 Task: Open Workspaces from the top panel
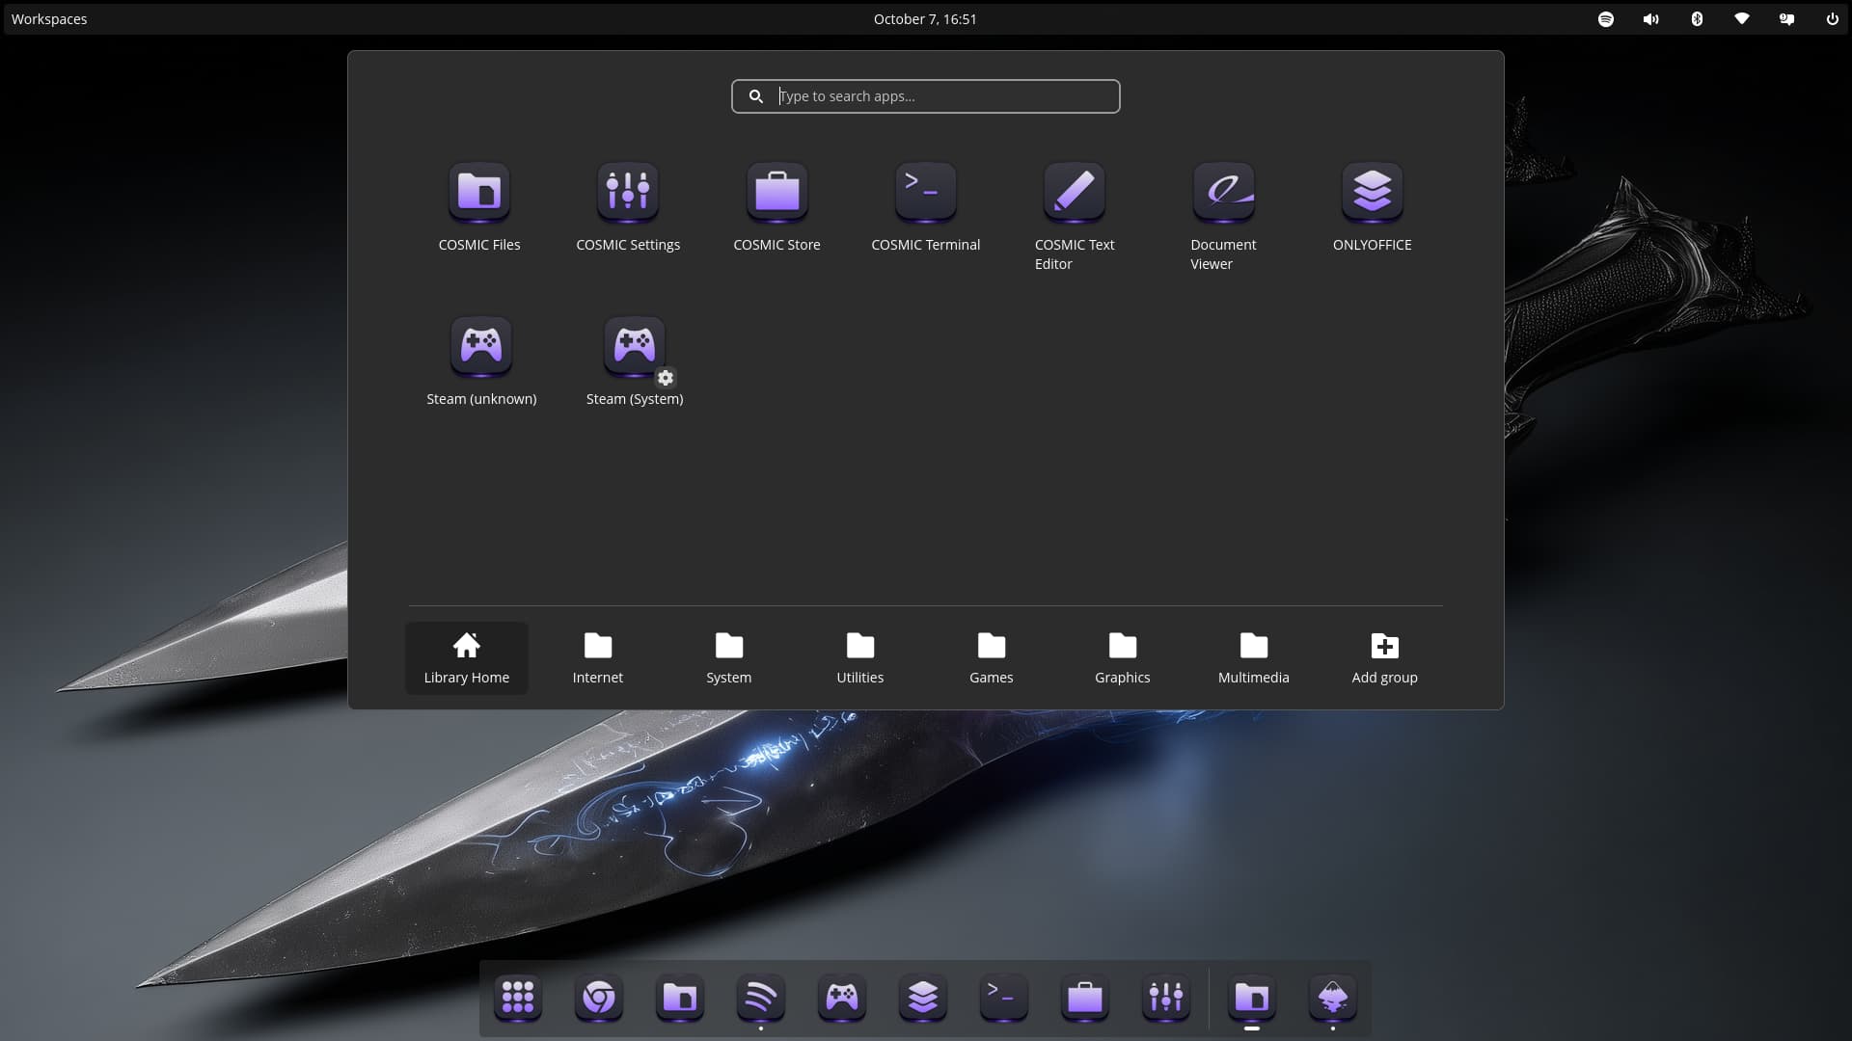point(49,19)
